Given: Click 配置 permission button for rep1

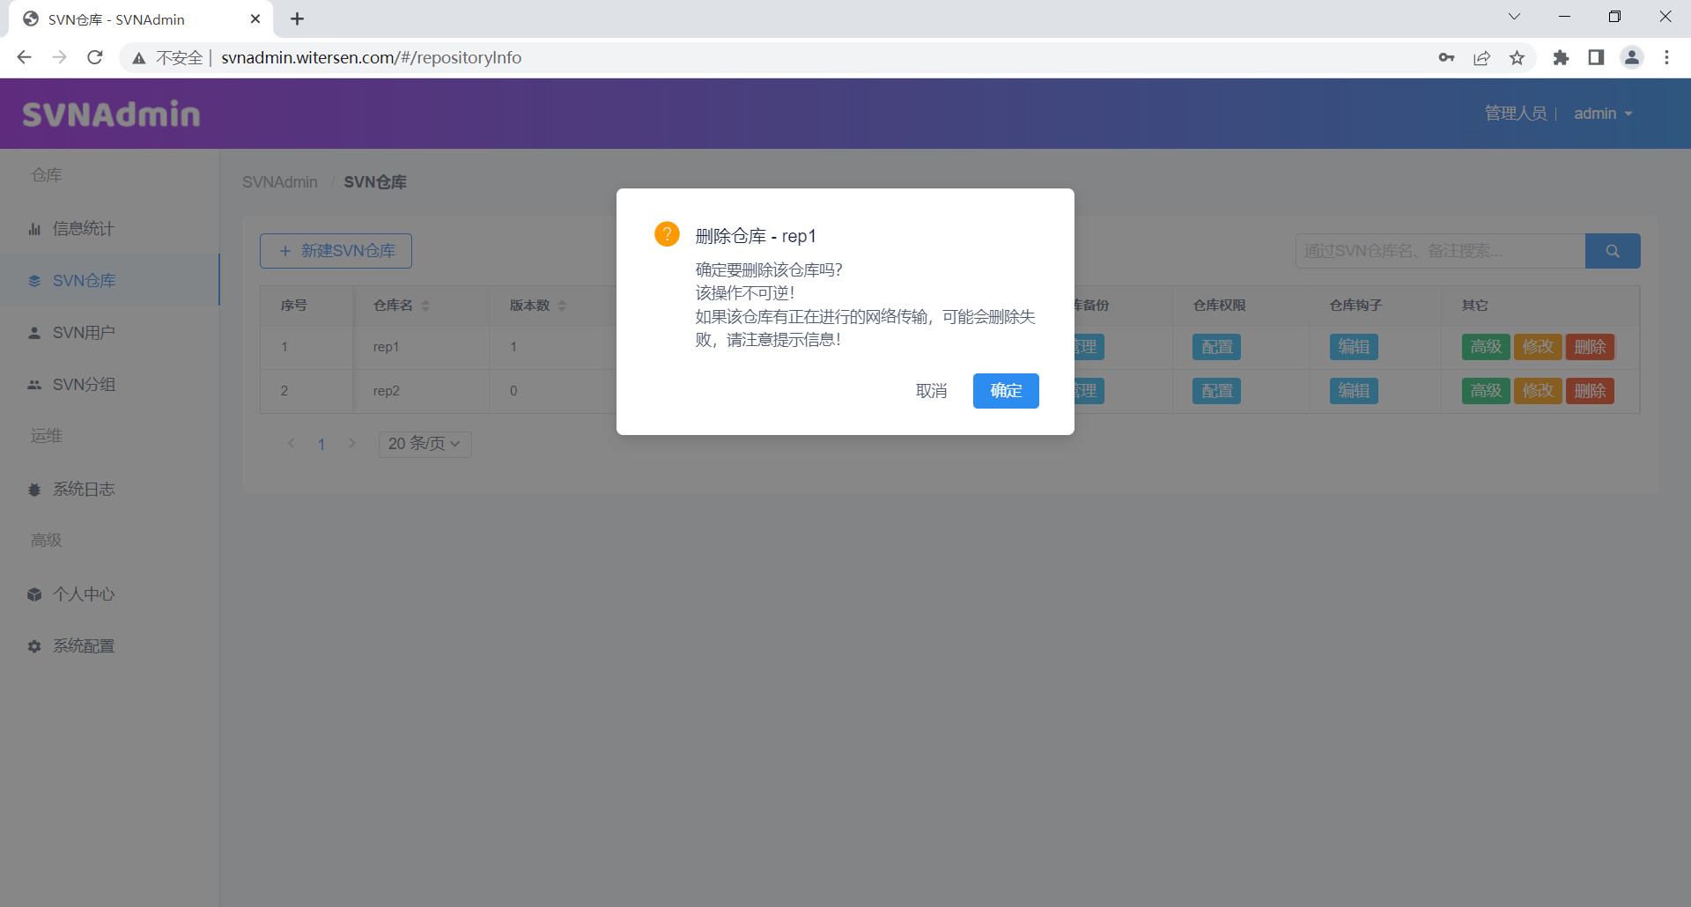Looking at the screenshot, I should point(1217,347).
